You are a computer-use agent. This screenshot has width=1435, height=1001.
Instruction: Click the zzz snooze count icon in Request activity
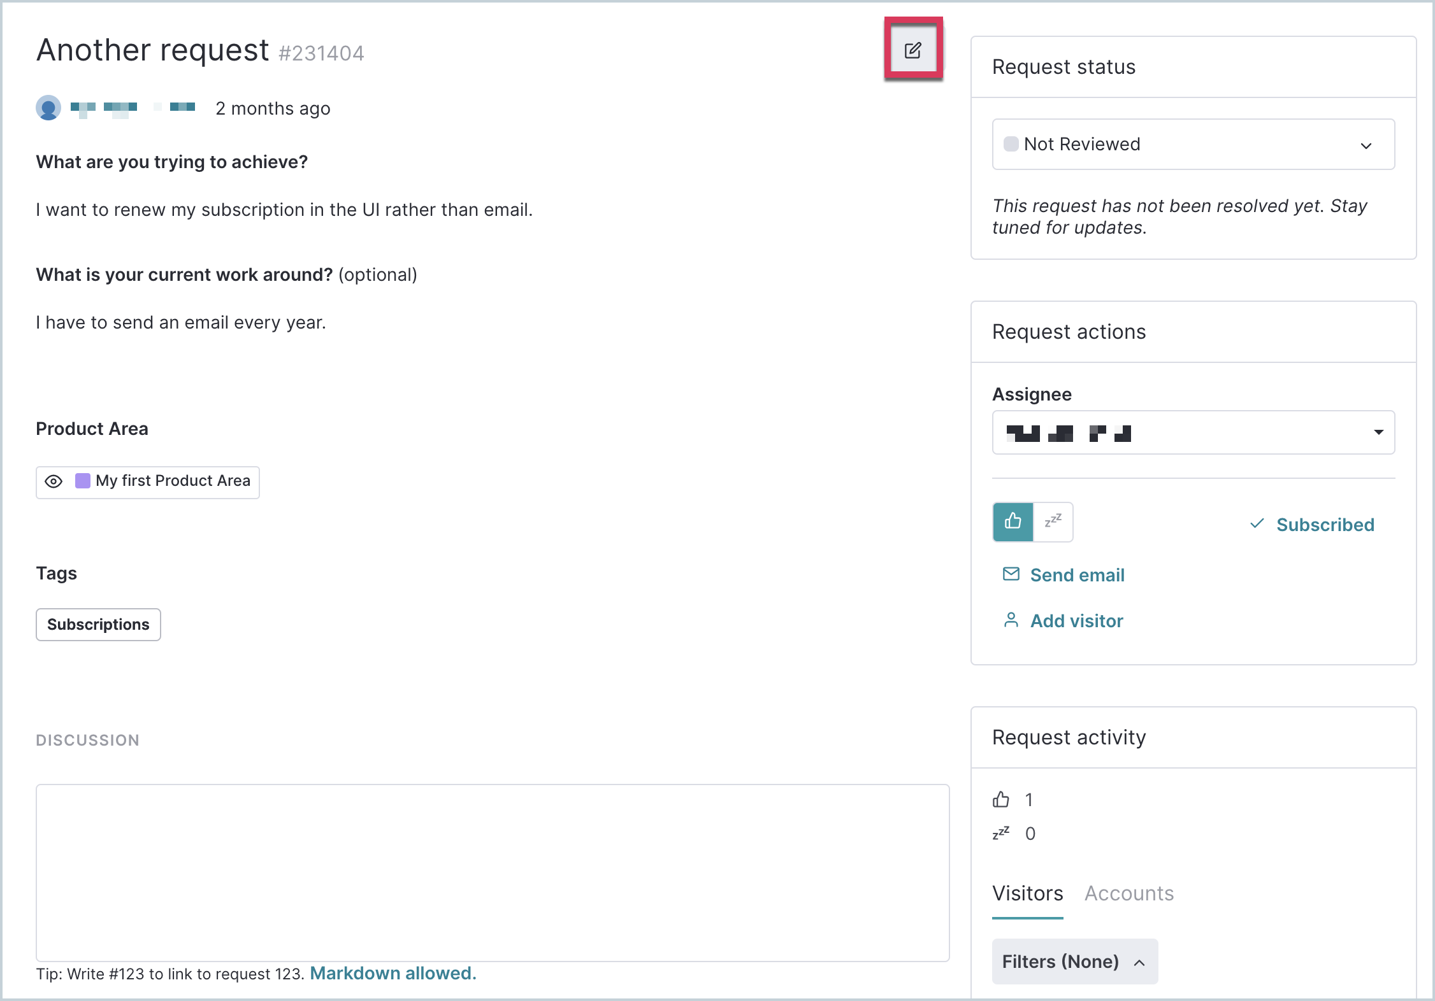(1001, 834)
